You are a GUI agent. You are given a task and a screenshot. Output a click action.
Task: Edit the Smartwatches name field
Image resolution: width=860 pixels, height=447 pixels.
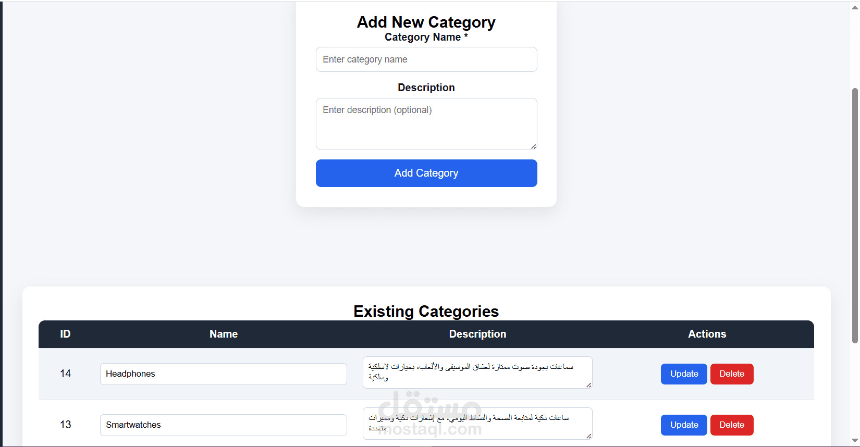[x=223, y=425]
